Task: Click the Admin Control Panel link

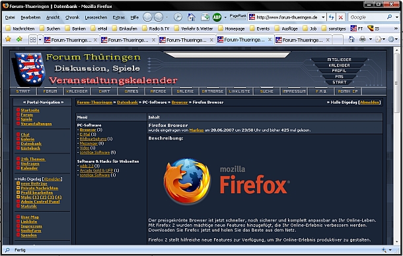Action: [40, 202]
